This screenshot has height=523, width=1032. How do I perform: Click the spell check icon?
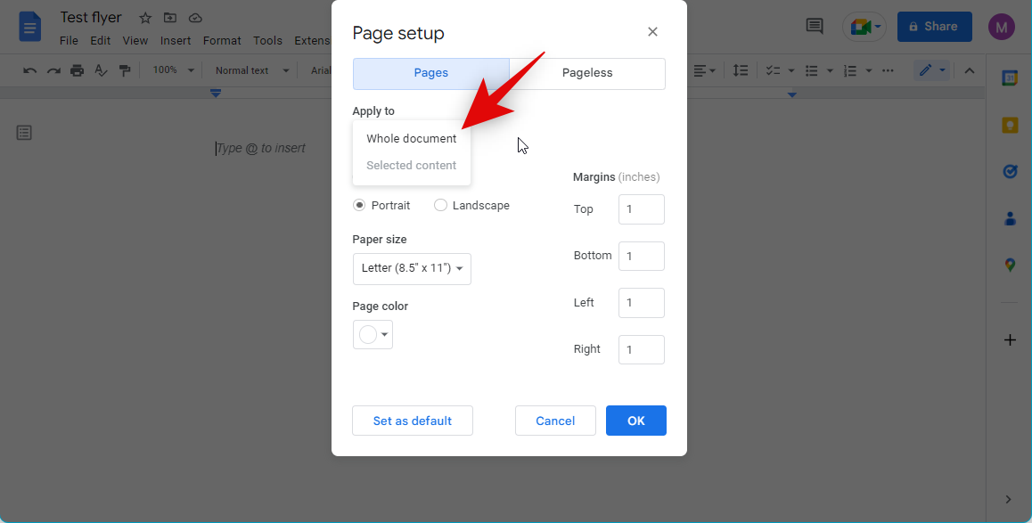101,70
